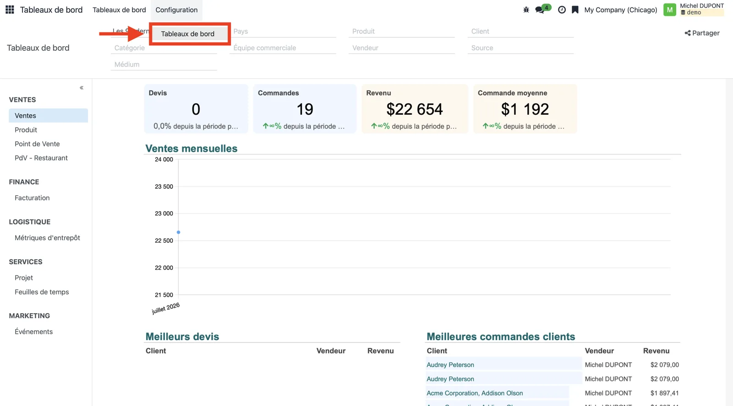The width and height of the screenshot is (733, 406).
Task: Open the Tableaux de bord top menu
Action: 119,10
